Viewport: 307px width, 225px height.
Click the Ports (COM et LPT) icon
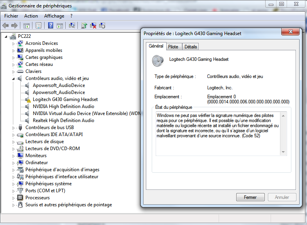pos(20,190)
